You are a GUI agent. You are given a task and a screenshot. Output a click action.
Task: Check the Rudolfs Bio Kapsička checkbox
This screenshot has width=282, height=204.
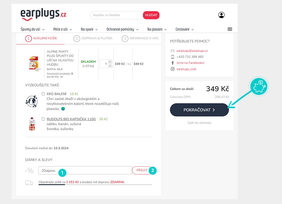click(x=43, y=119)
